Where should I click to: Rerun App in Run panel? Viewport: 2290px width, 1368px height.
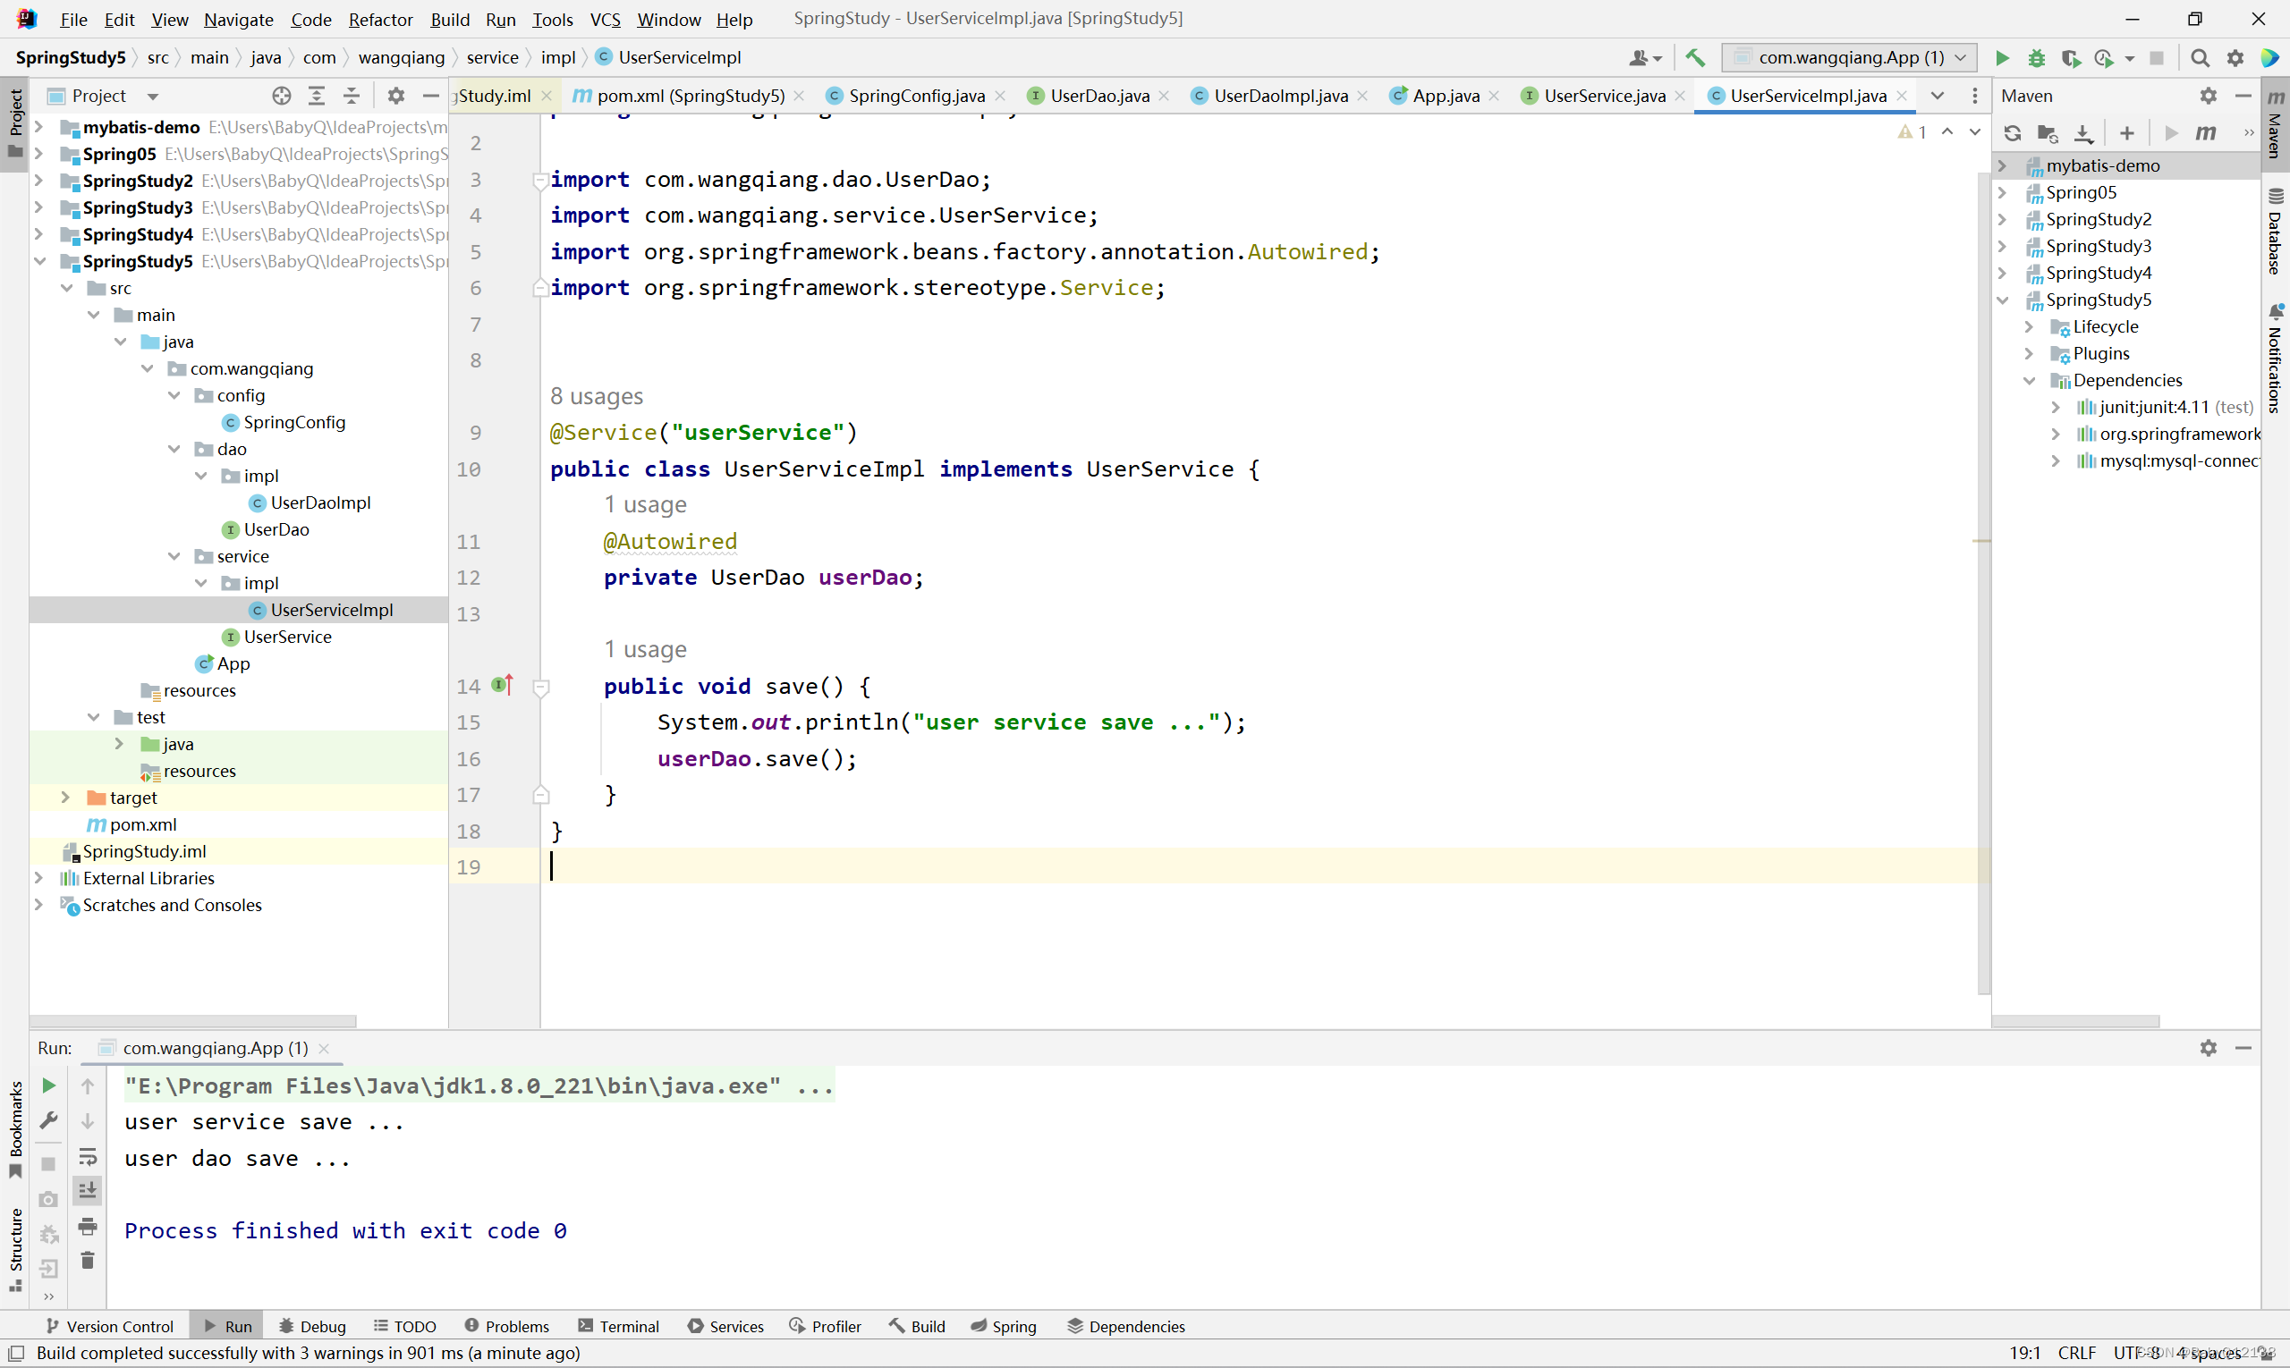click(x=49, y=1086)
